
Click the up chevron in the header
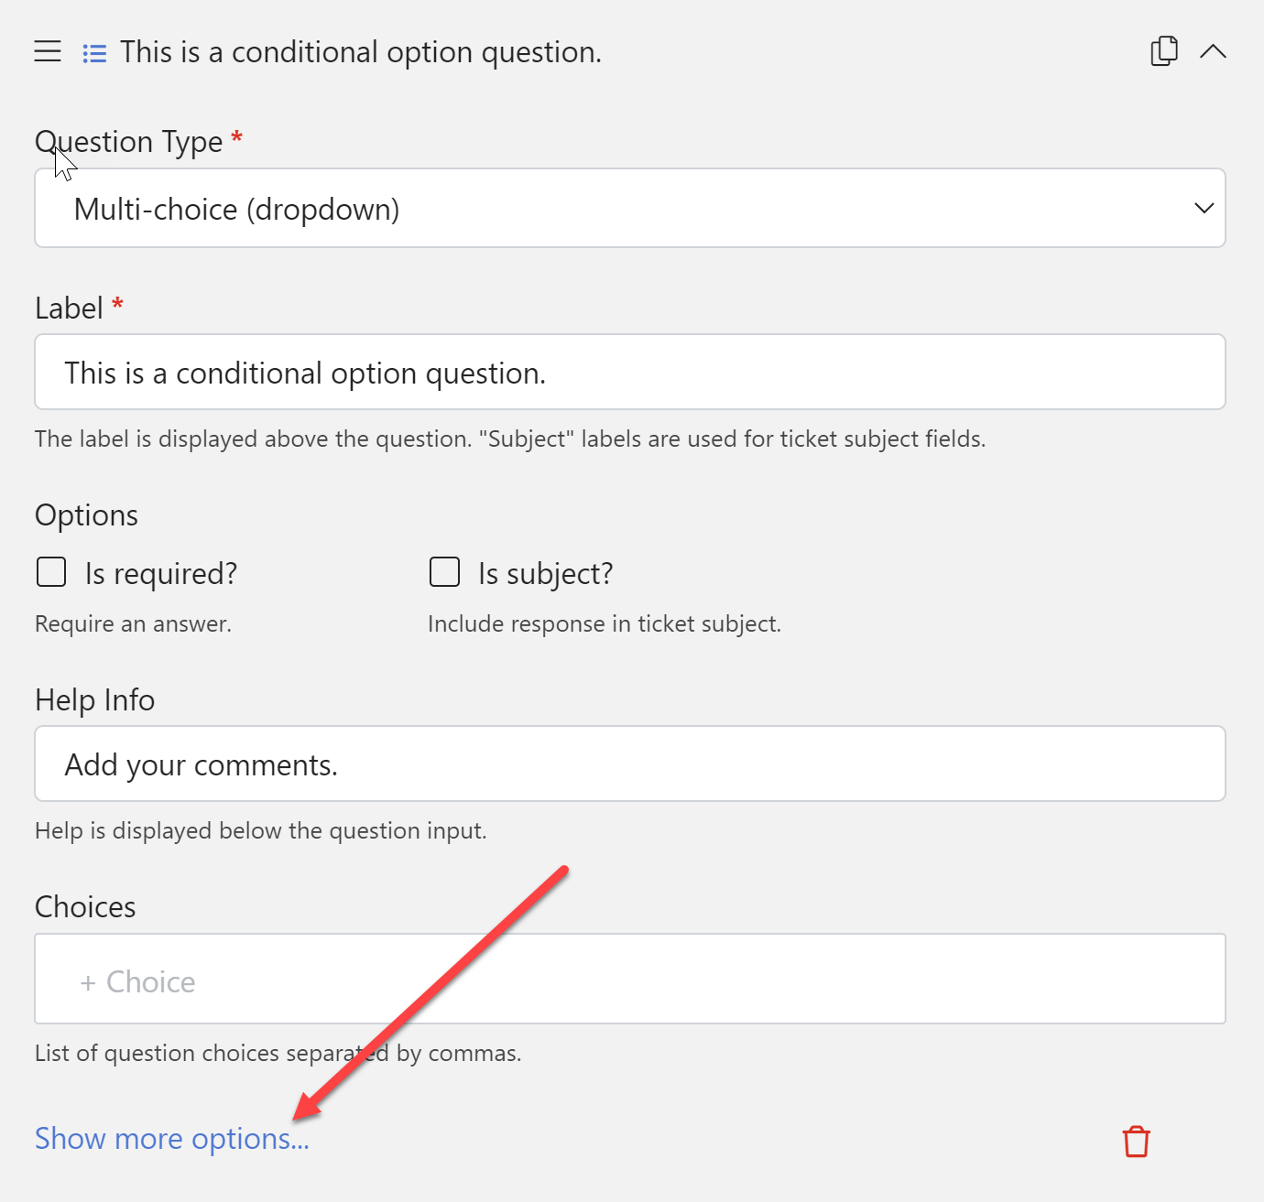[1213, 51]
